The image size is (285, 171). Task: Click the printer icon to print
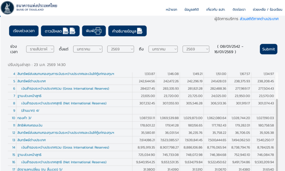(98, 31)
